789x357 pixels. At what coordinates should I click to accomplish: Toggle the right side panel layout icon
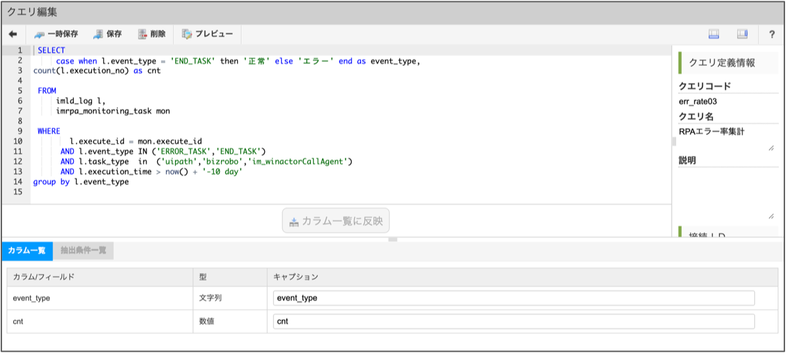tap(742, 34)
